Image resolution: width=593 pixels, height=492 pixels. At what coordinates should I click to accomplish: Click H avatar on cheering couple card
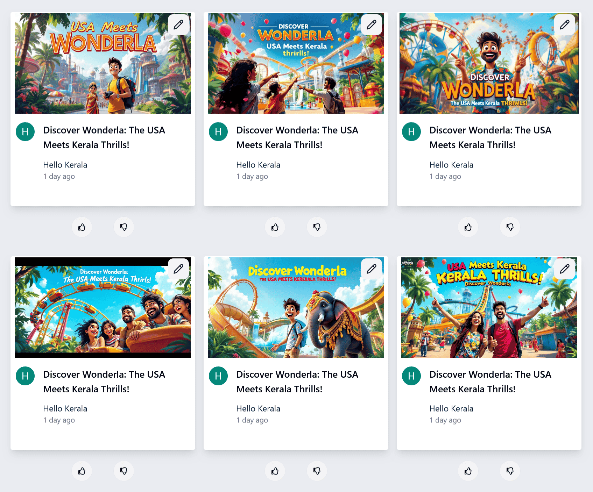(x=411, y=376)
